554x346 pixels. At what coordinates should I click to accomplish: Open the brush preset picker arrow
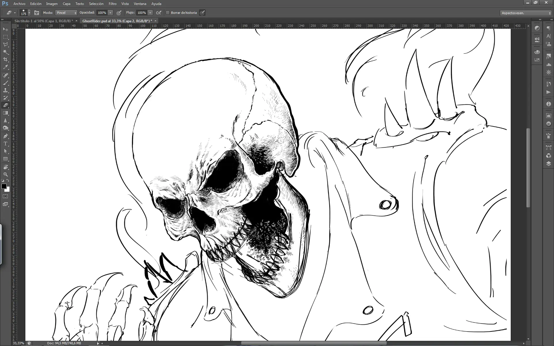tap(29, 13)
